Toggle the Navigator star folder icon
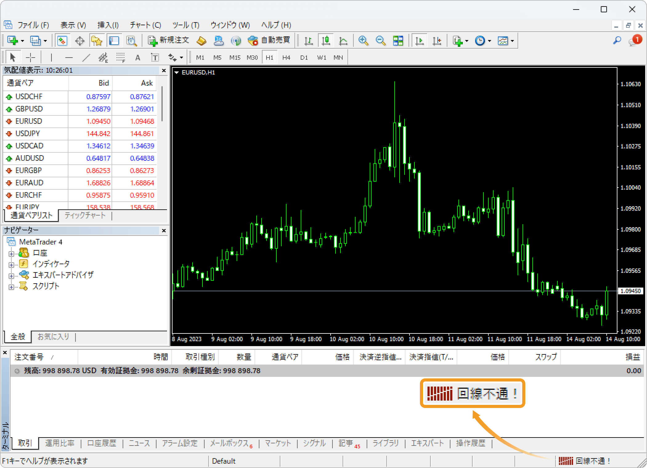The height and width of the screenshot is (468, 647). pos(96,41)
